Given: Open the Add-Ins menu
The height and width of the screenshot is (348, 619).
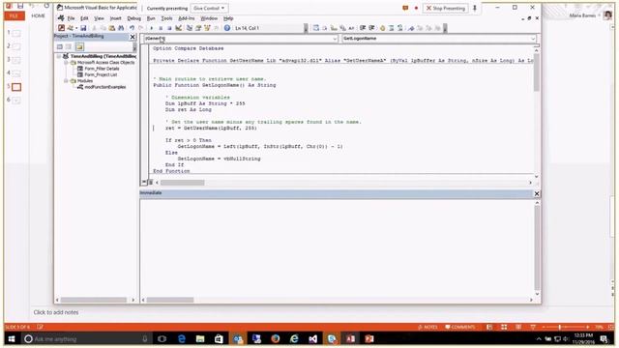Looking at the screenshot, I should pos(187,18).
